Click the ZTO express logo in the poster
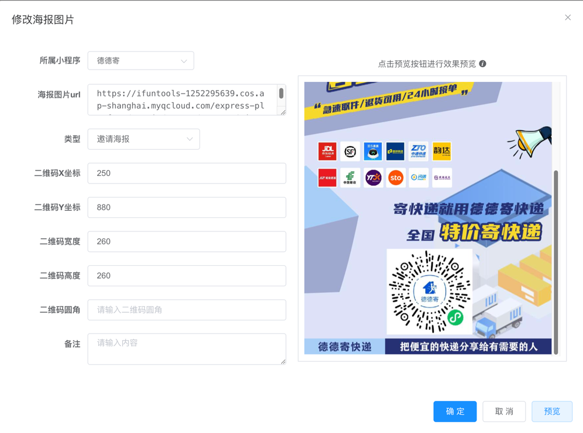Image resolution: width=583 pixels, height=433 pixels. 419,151
